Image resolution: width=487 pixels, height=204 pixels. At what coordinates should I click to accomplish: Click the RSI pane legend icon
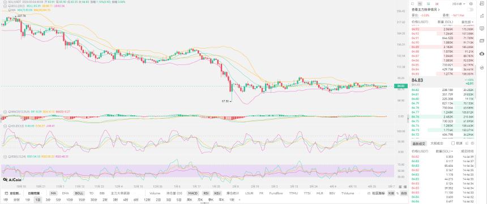pos(5,157)
